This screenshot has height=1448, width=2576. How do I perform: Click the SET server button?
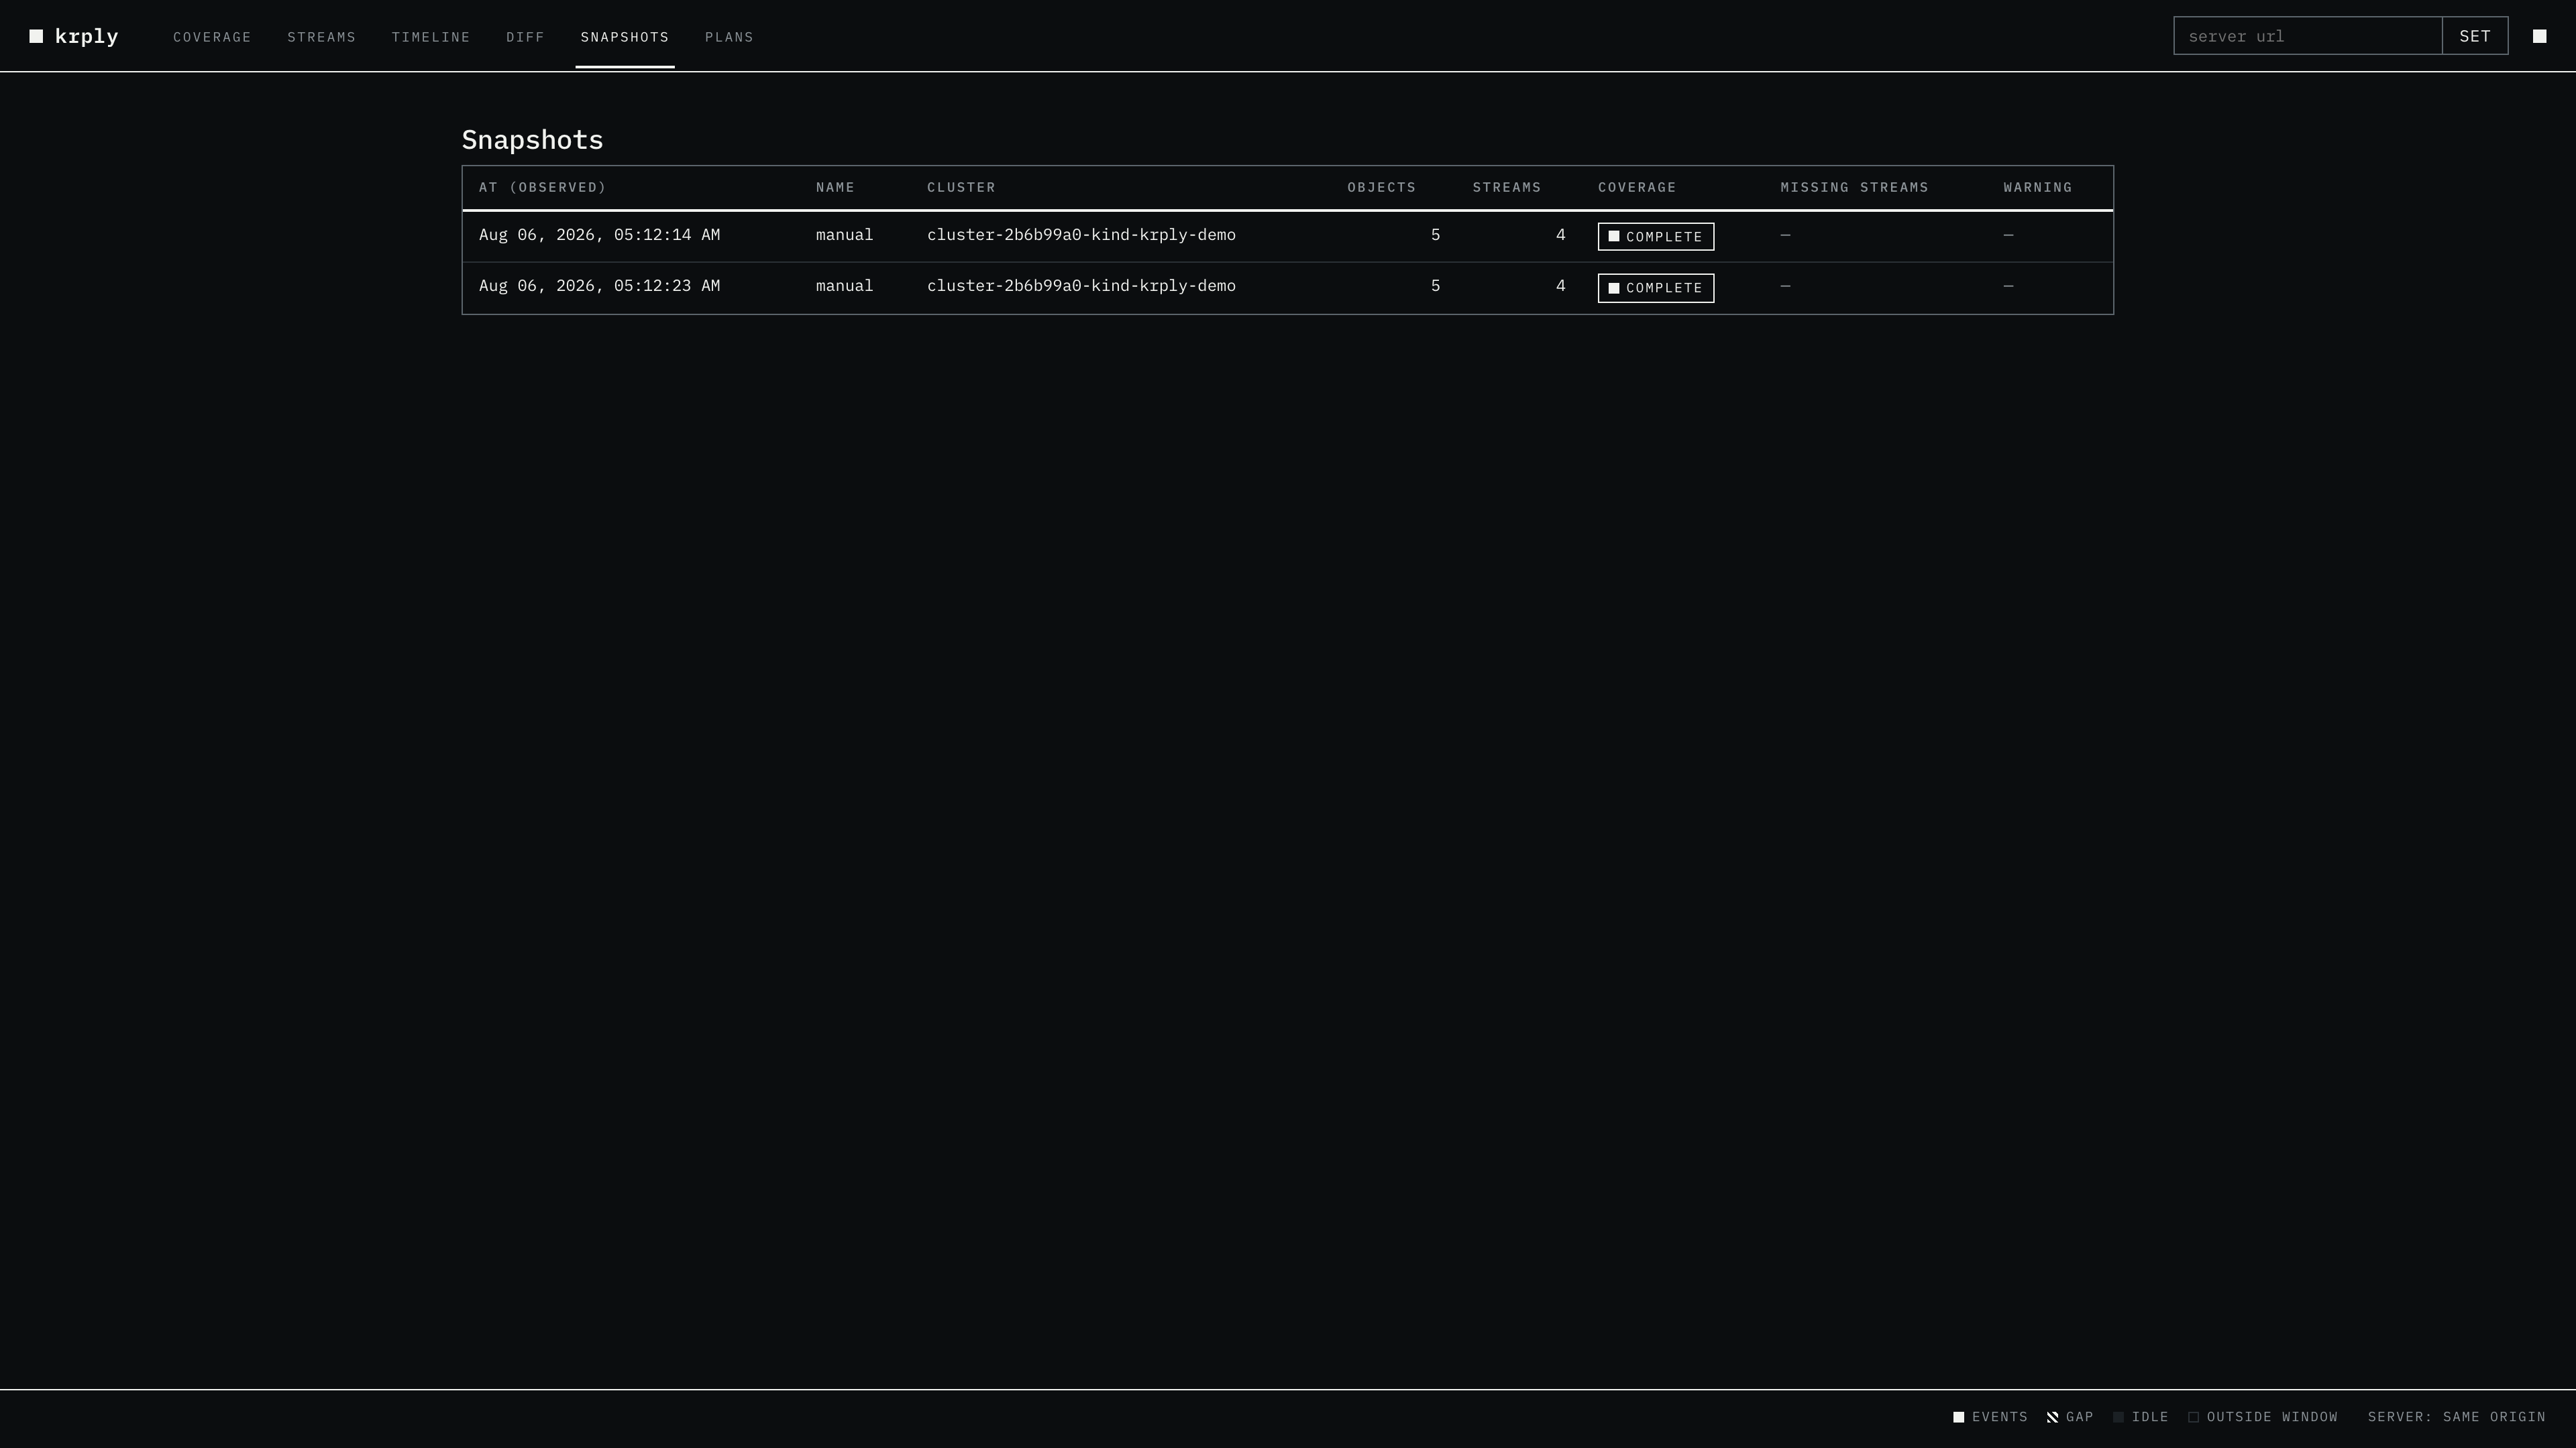[x=2474, y=36]
